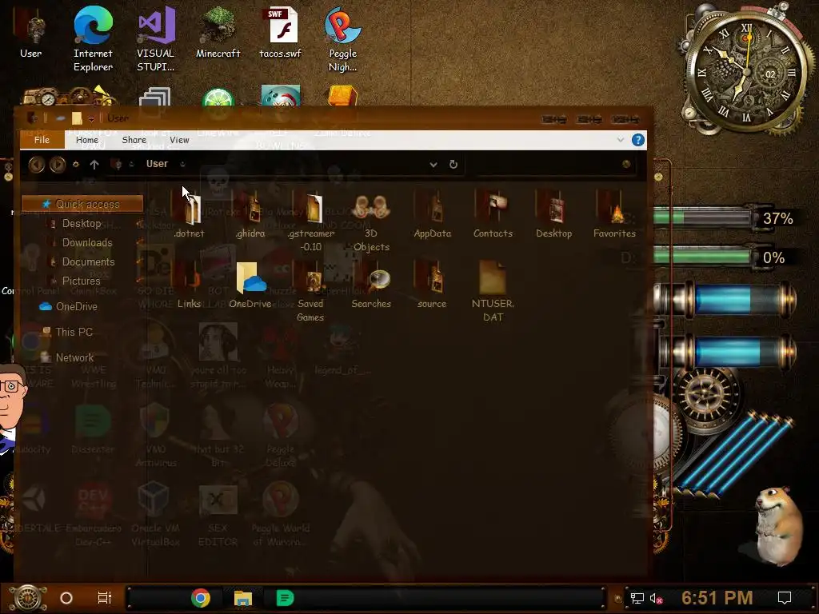Open the source folder

tap(432, 285)
